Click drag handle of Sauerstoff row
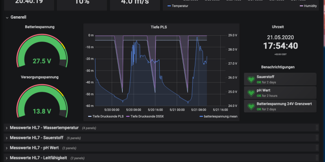Screen dimensions: 325x162 click(x=317, y=138)
